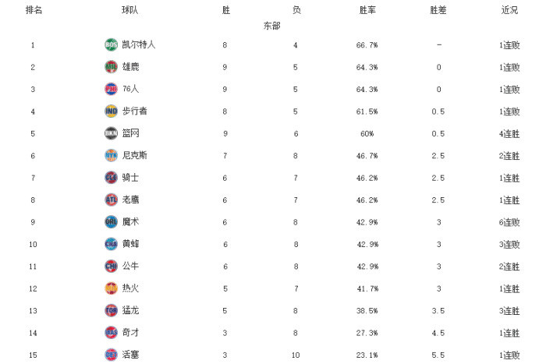Click the Hawks (老鹰) team logo
This screenshot has height=364, width=546.
coord(111,200)
